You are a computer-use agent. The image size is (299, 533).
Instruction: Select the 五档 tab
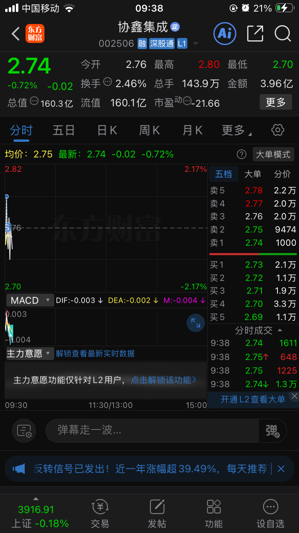tap(223, 174)
